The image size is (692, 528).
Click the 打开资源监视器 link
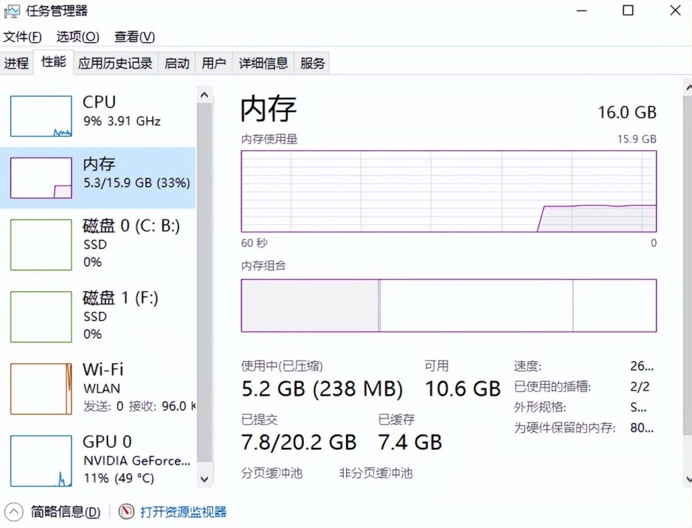pyautogui.click(x=183, y=512)
